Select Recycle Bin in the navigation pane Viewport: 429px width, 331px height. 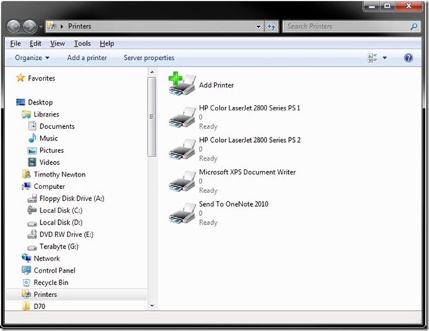(50, 283)
